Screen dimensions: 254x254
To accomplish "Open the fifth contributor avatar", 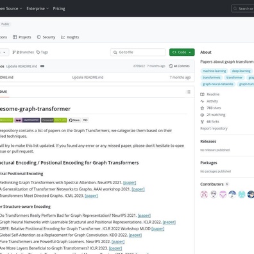I will click(x=242, y=194).
